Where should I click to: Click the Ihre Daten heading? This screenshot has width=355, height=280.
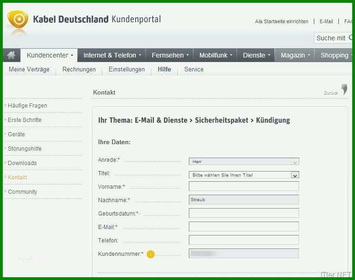pyautogui.click(x=114, y=142)
